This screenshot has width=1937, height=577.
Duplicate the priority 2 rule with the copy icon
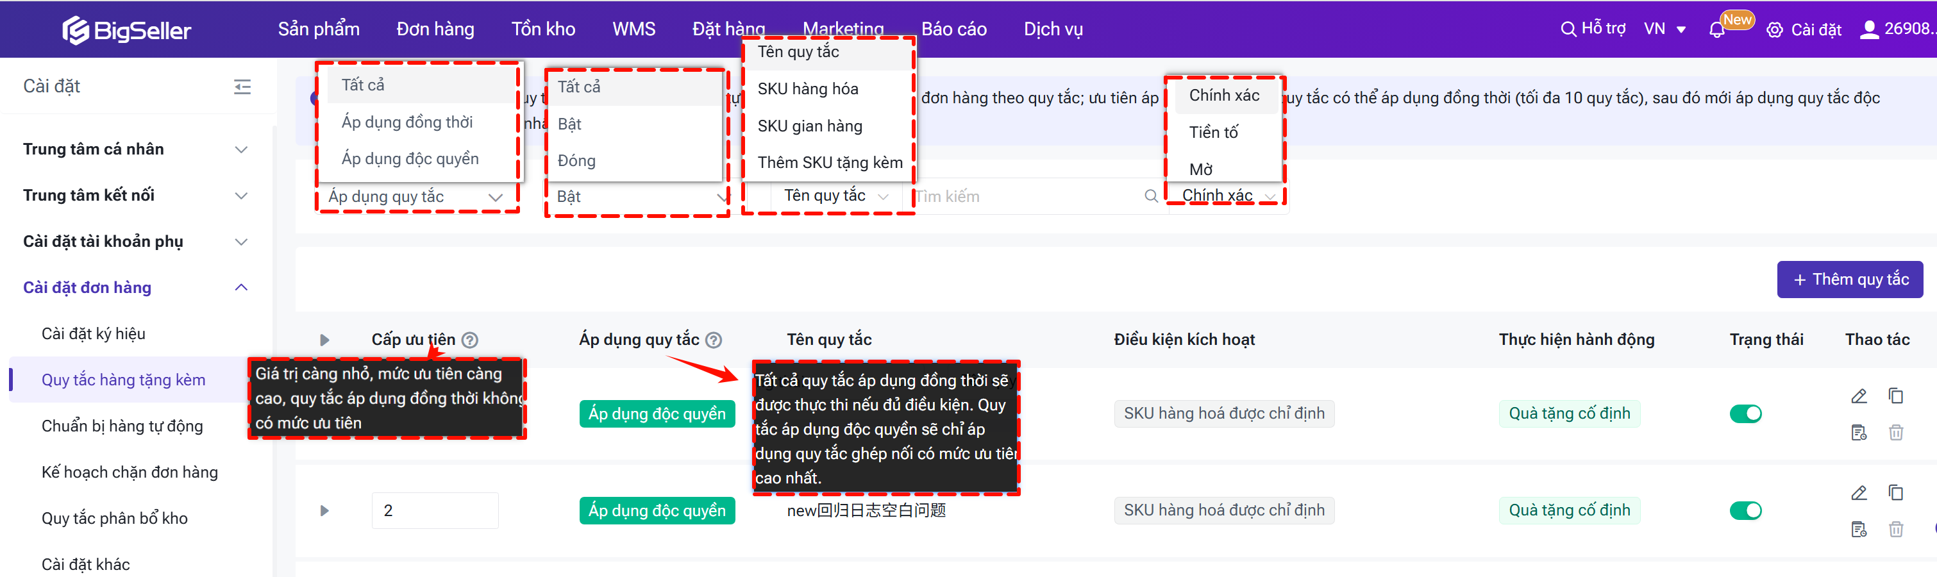(1895, 493)
